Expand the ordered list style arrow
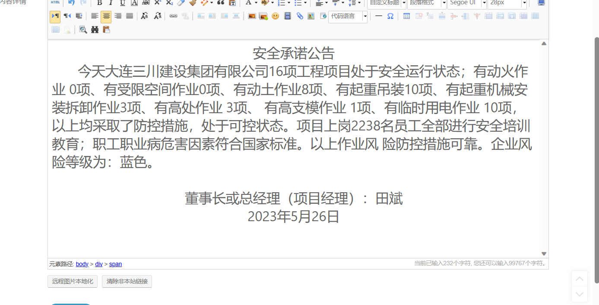Viewport: 599px width, 305px height. point(289,3)
